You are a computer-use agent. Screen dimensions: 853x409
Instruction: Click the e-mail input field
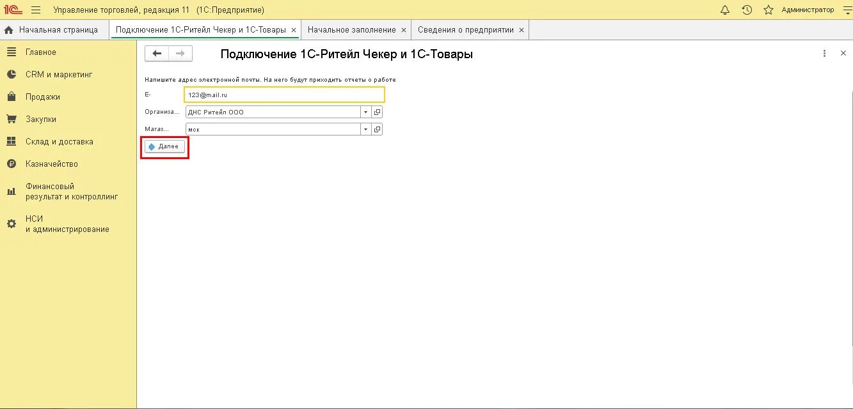284,95
